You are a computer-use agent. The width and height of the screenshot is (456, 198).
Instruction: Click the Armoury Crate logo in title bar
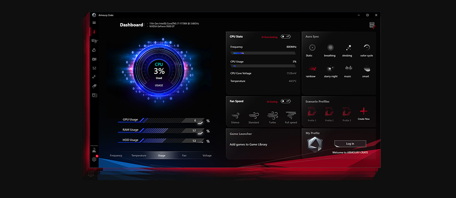tap(94, 15)
